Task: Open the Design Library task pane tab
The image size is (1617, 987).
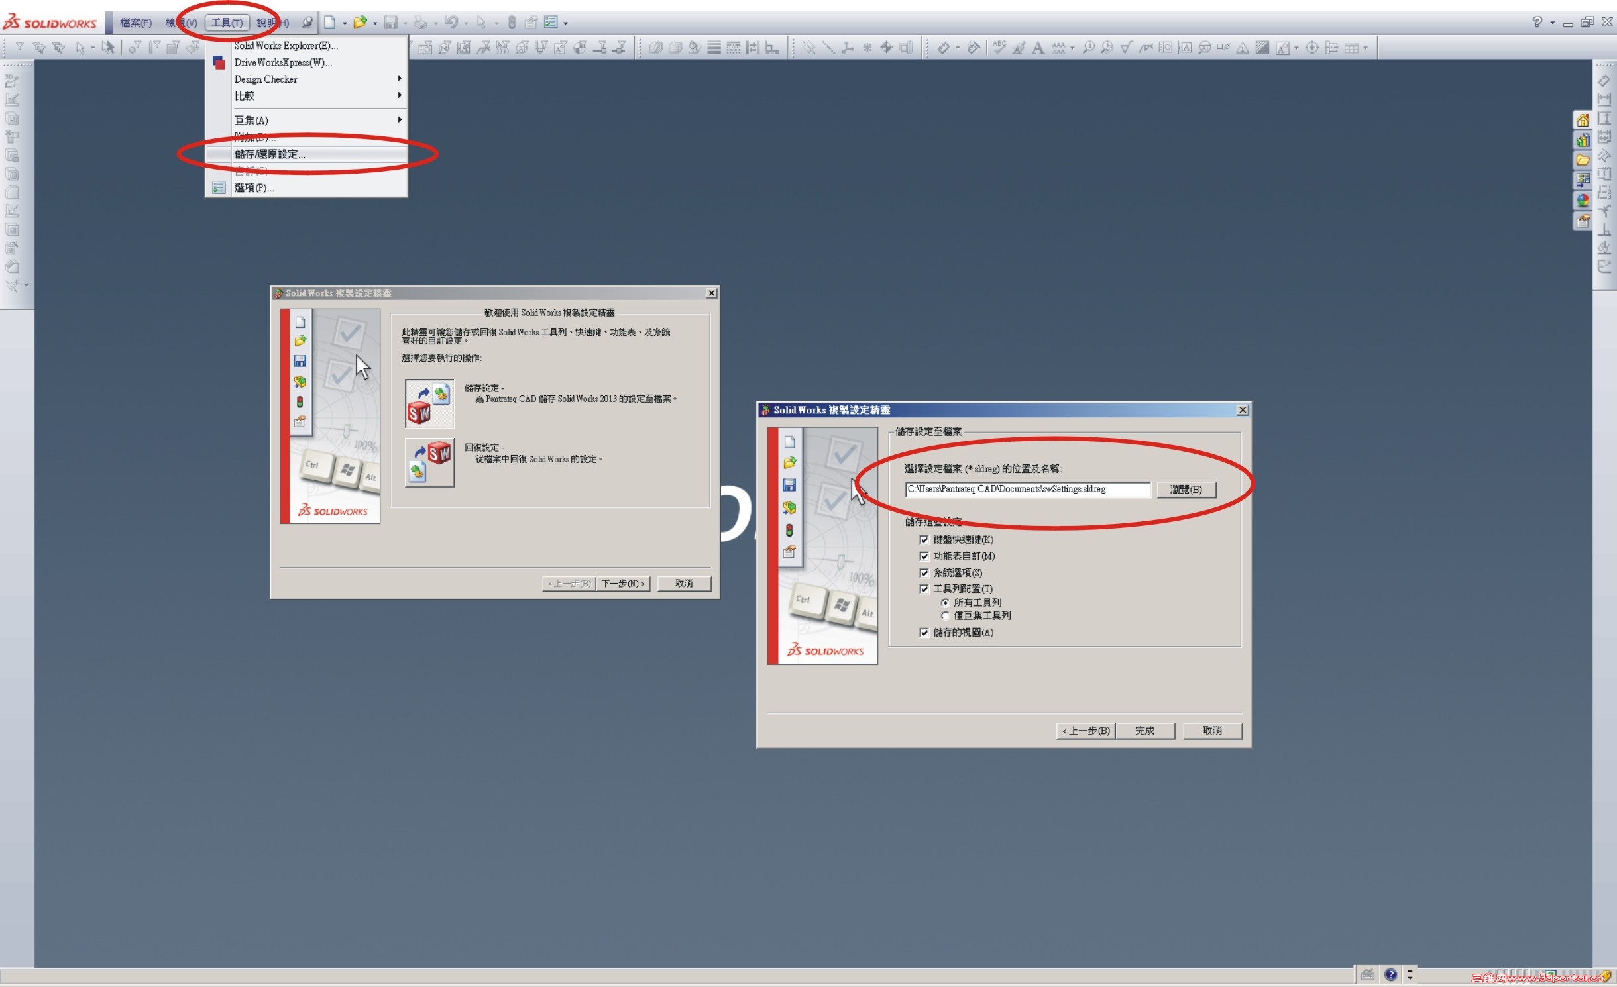Action: pyautogui.click(x=1583, y=140)
